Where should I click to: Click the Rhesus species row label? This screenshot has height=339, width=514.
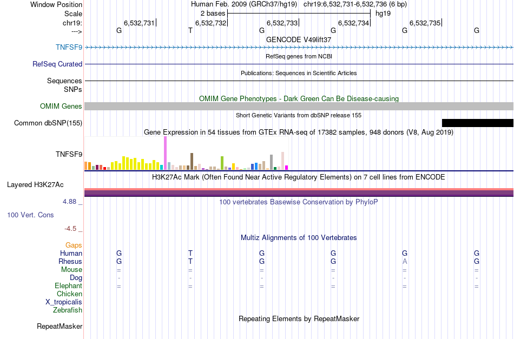(x=70, y=261)
